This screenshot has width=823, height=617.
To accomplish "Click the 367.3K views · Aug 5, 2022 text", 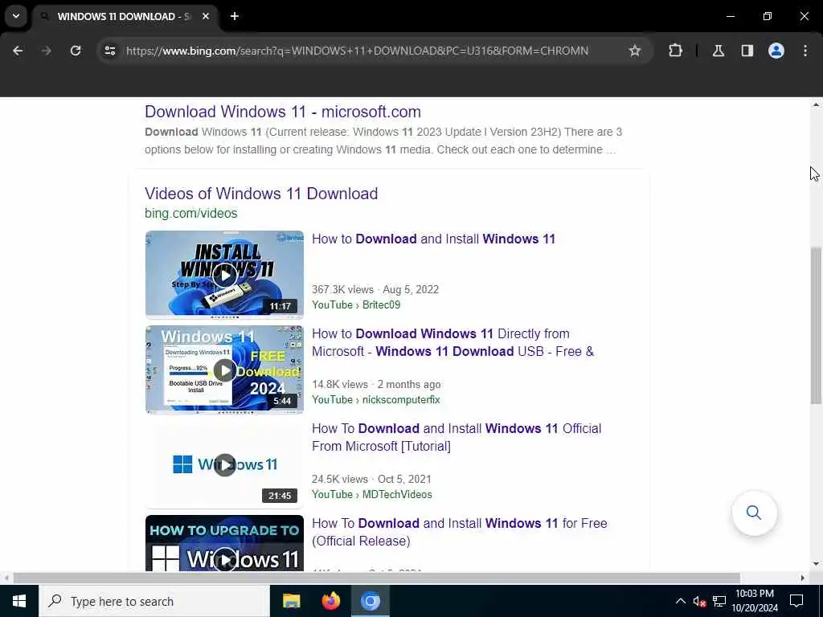I will [375, 289].
